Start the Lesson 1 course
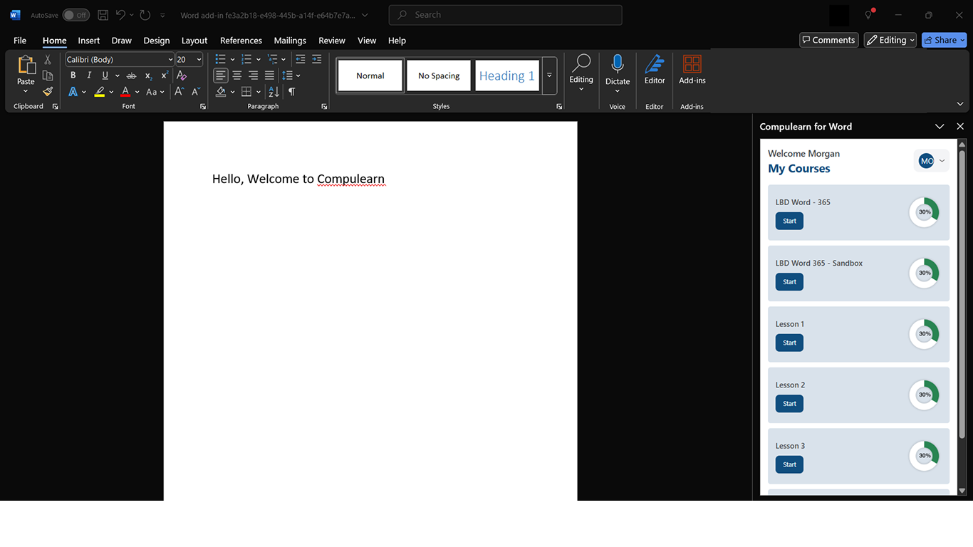 pos(789,343)
